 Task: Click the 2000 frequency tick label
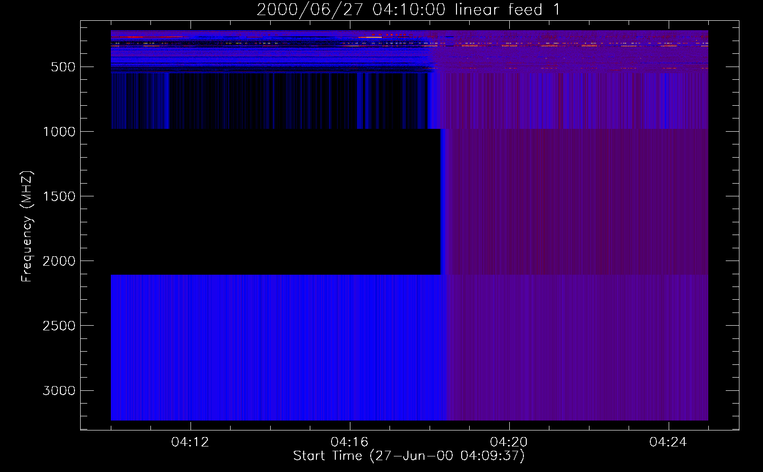pyautogui.click(x=59, y=261)
